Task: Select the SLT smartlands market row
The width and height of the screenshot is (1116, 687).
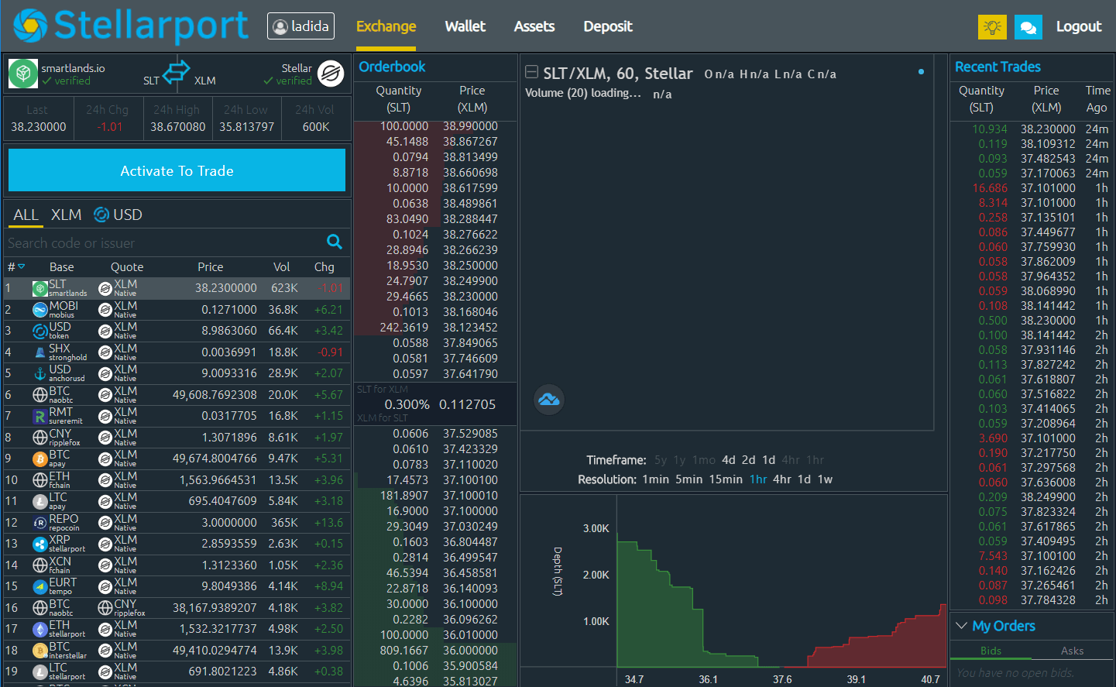Action: click(177, 288)
